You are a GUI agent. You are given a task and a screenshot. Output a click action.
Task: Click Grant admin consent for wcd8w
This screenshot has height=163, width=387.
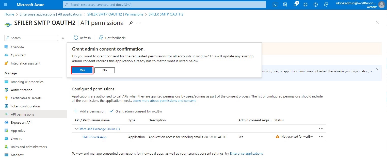[136, 111]
